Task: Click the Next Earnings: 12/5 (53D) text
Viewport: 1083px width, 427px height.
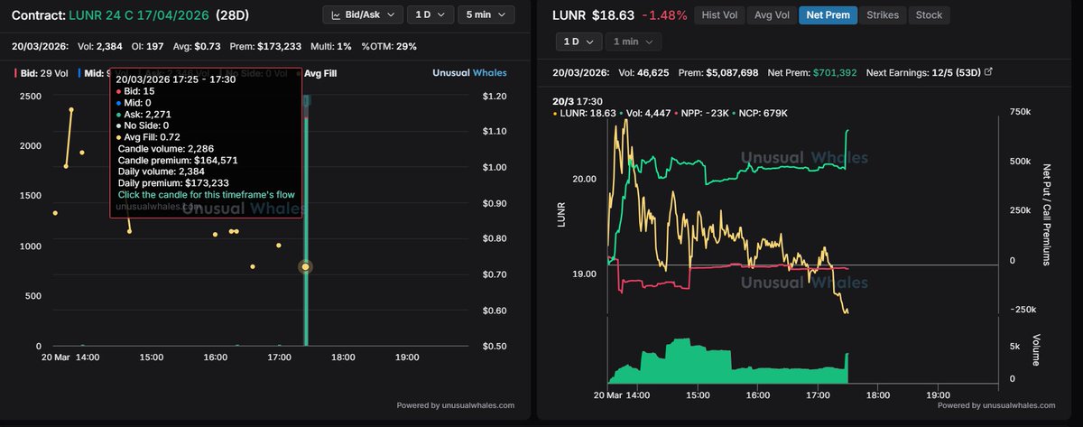Action: point(921,71)
